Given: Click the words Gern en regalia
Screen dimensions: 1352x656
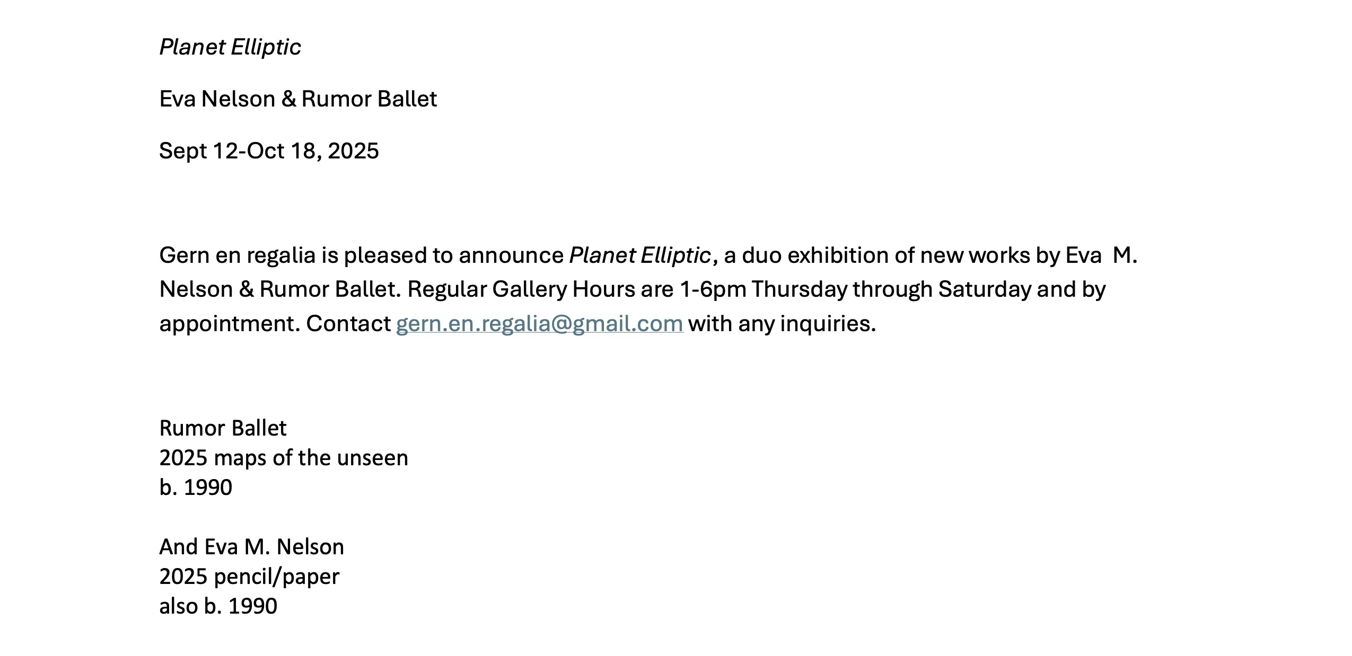Looking at the screenshot, I should point(237,255).
